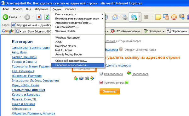Open the Красота и Здоровье category link
The width and height of the screenshot is (189, 116).
click(26, 95)
